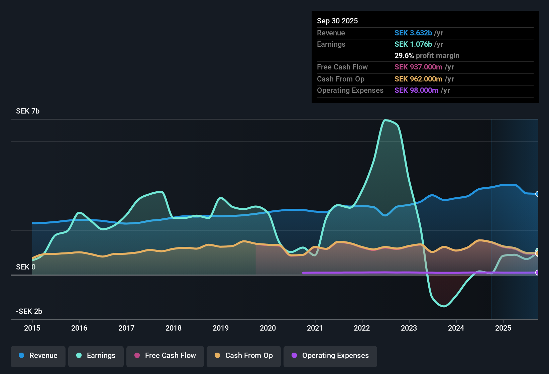Click the purple dot in Operating Expenses legend
The width and height of the screenshot is (549, 374).
click(294, 355)
